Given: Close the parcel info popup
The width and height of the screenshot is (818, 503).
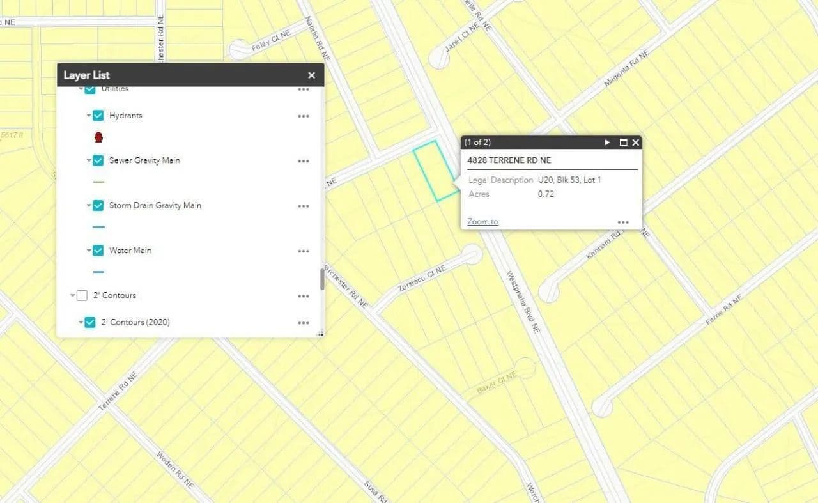Looking at the screenshot, I should pos(636,143).
